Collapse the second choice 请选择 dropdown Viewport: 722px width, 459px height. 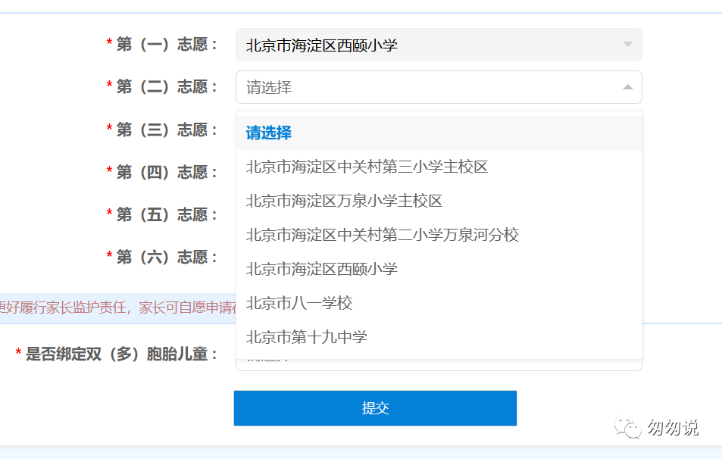(x=439, y=87)
